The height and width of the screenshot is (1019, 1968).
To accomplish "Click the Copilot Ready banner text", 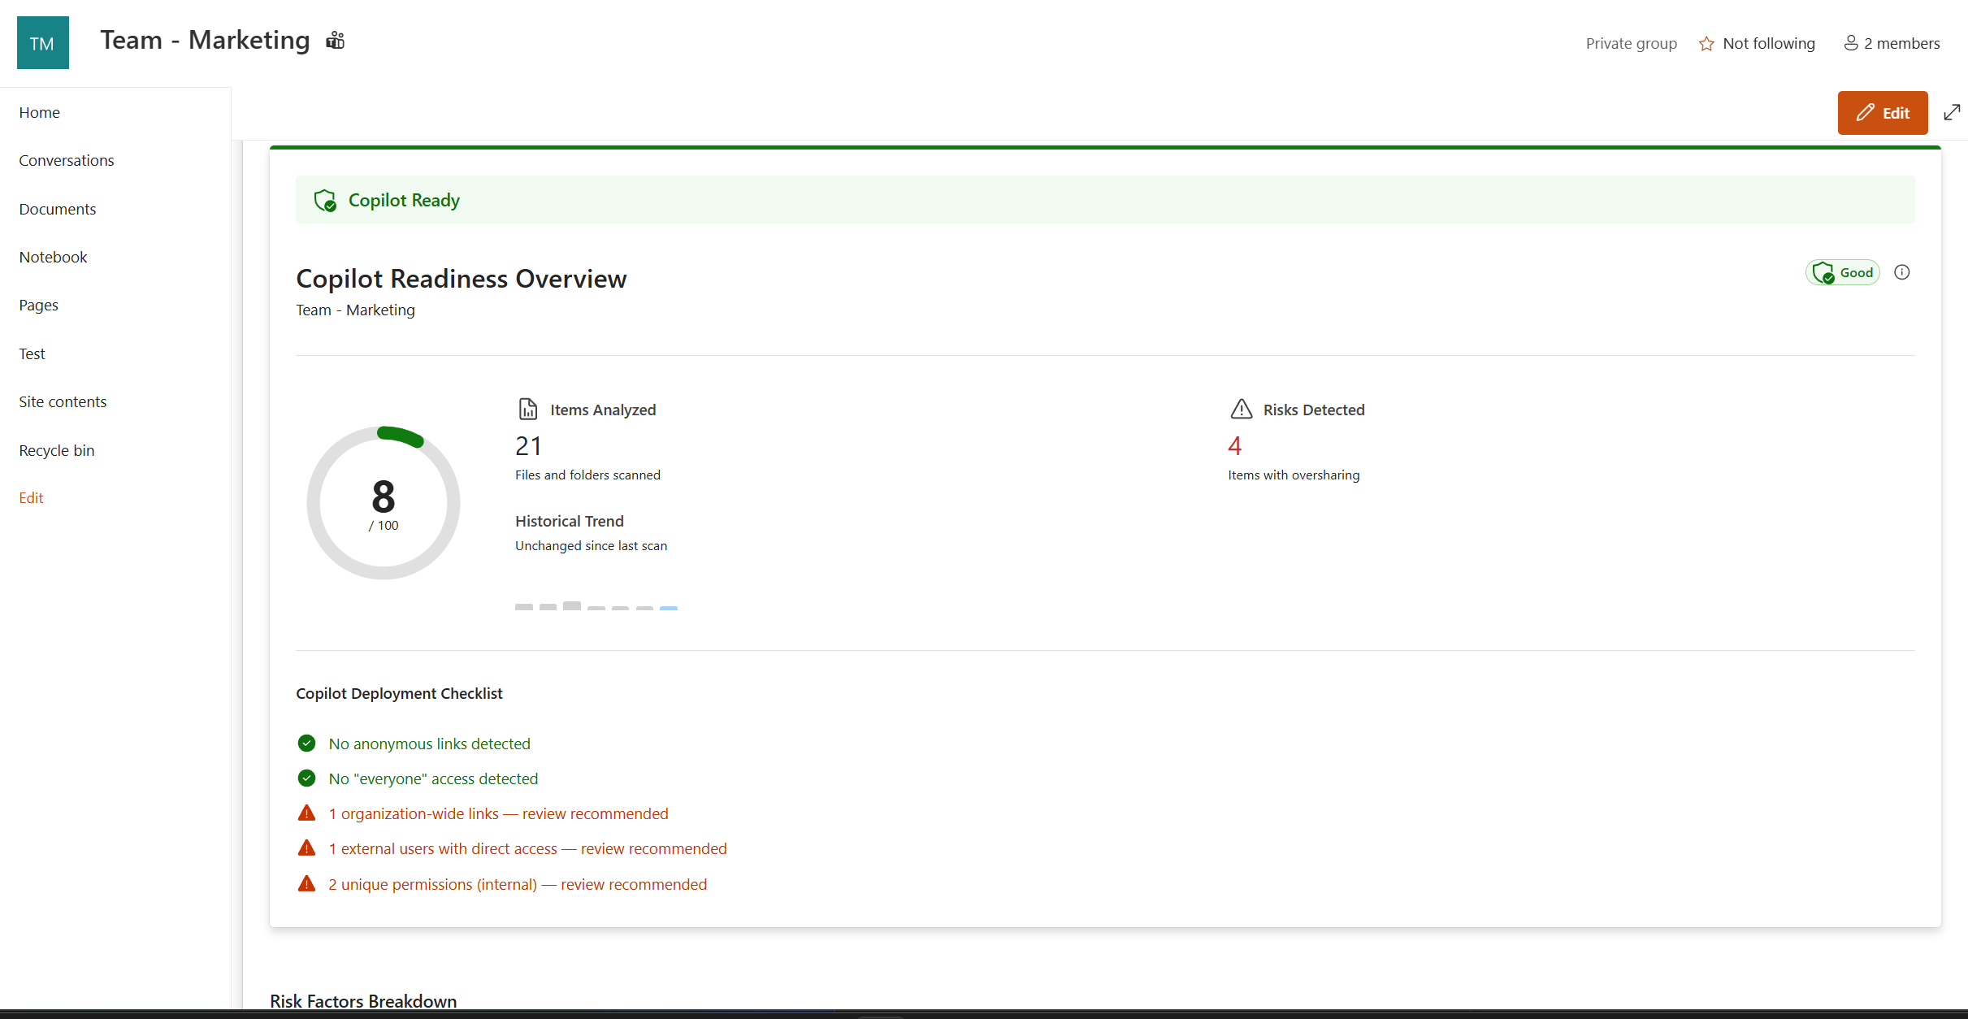I will [x=404, y=200].
